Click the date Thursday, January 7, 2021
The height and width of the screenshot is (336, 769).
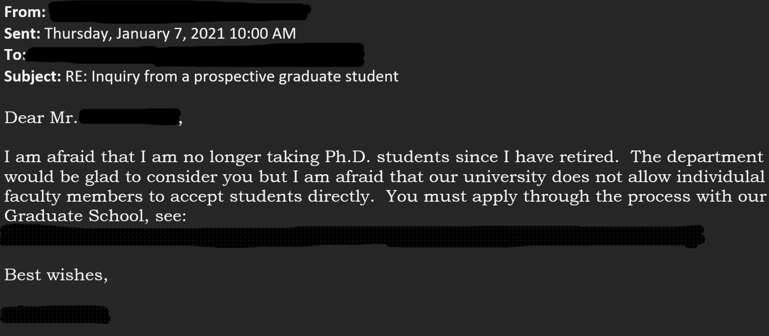(x=136, y=34)
